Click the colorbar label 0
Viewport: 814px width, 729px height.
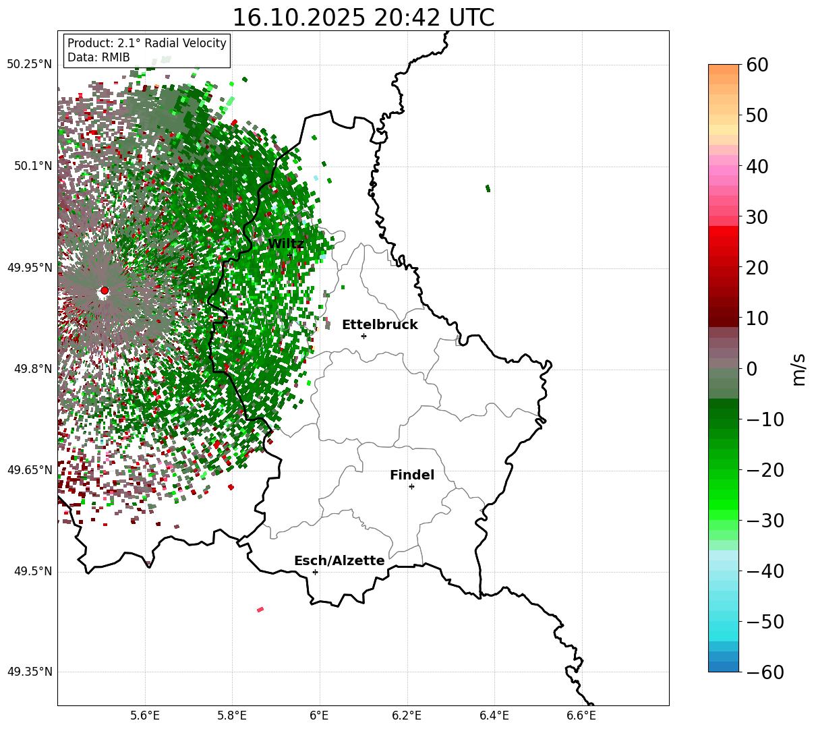tap(751, 369)
